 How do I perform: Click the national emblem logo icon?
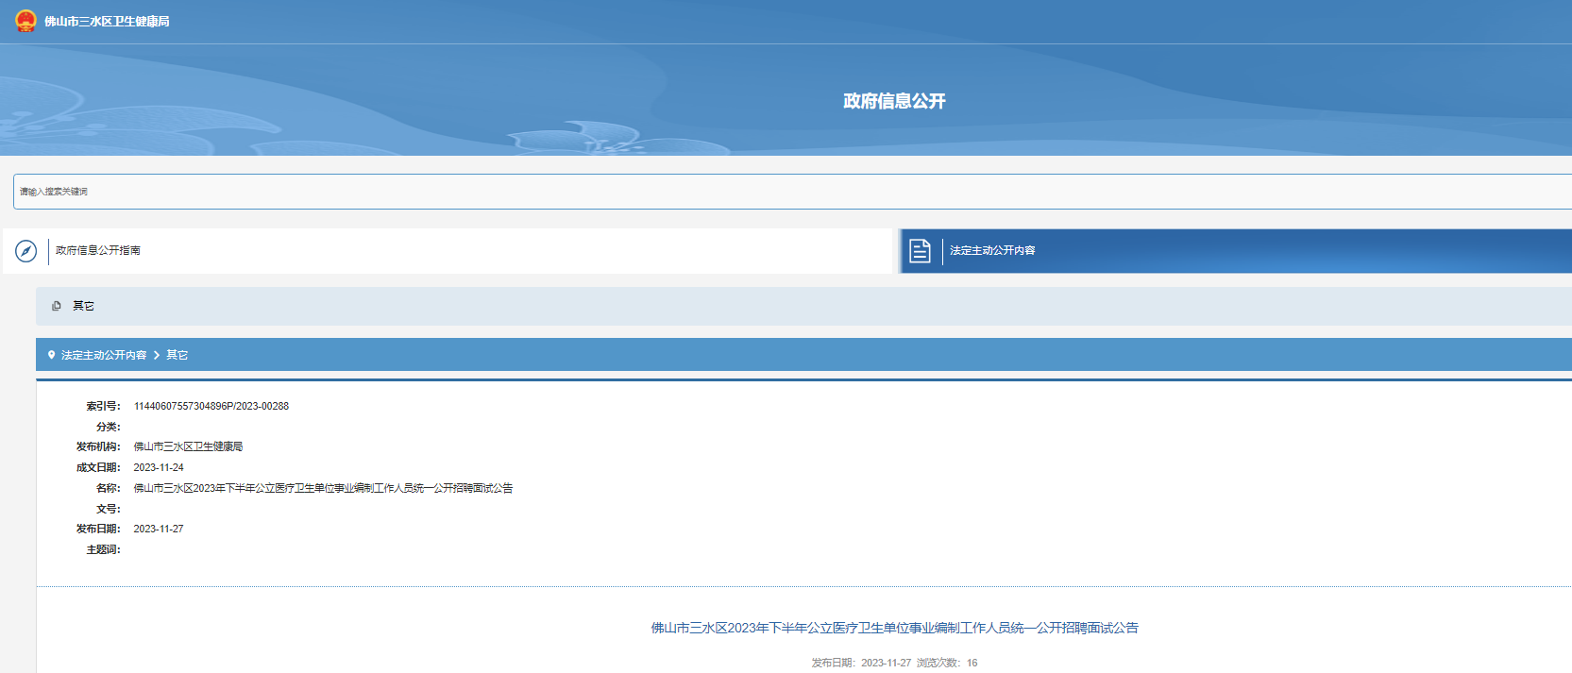tap(25, 21)
